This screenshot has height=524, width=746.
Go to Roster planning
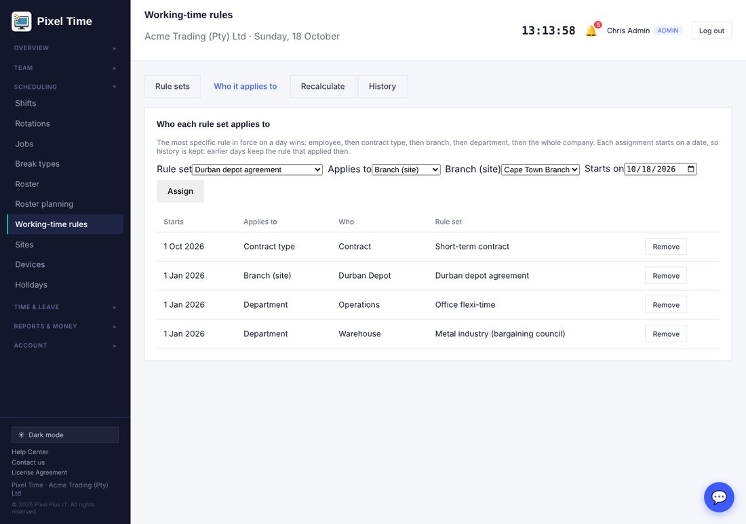pos(65,204)
